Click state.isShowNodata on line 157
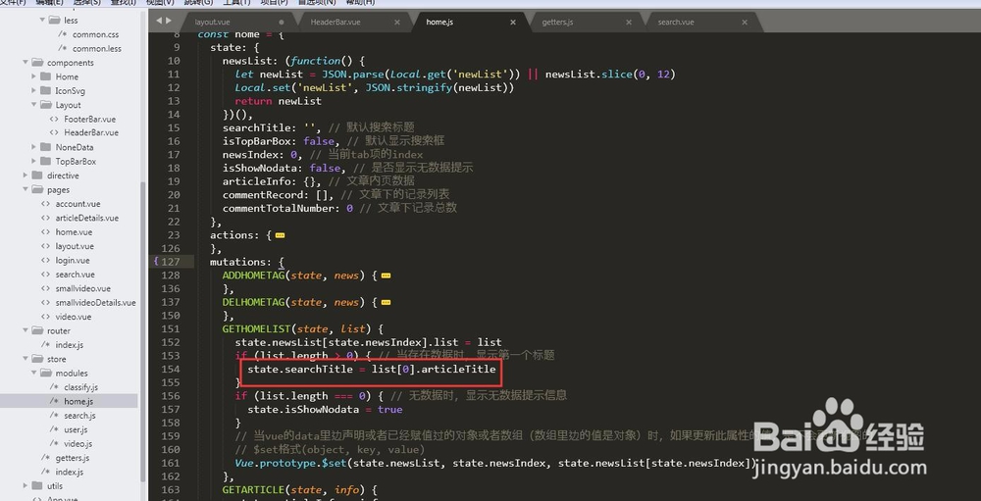The height and width of the screenshot is (501, 981). tap(303, 410)
